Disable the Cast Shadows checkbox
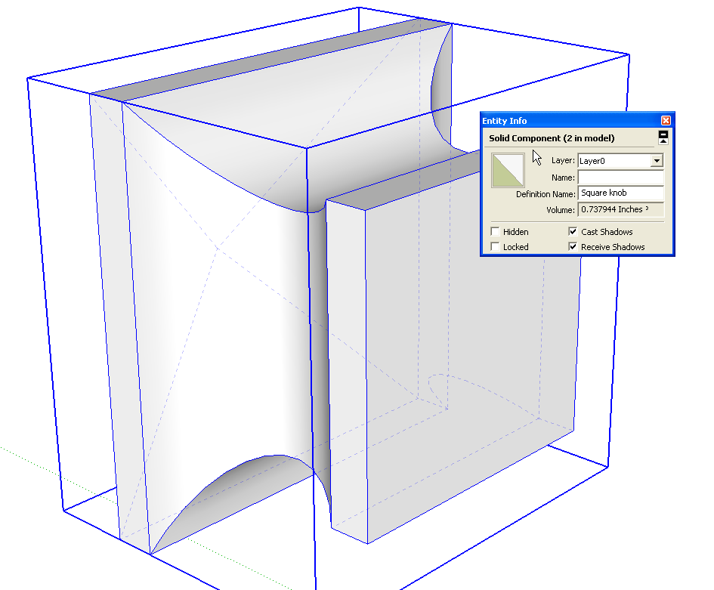 [x=573, y=232]
